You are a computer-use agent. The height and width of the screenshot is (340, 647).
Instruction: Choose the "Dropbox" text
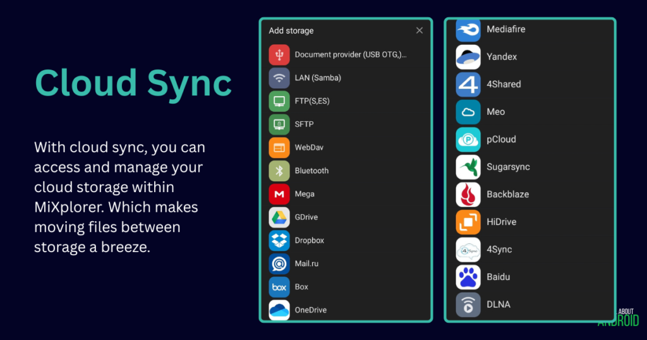(x=309, y=241)
